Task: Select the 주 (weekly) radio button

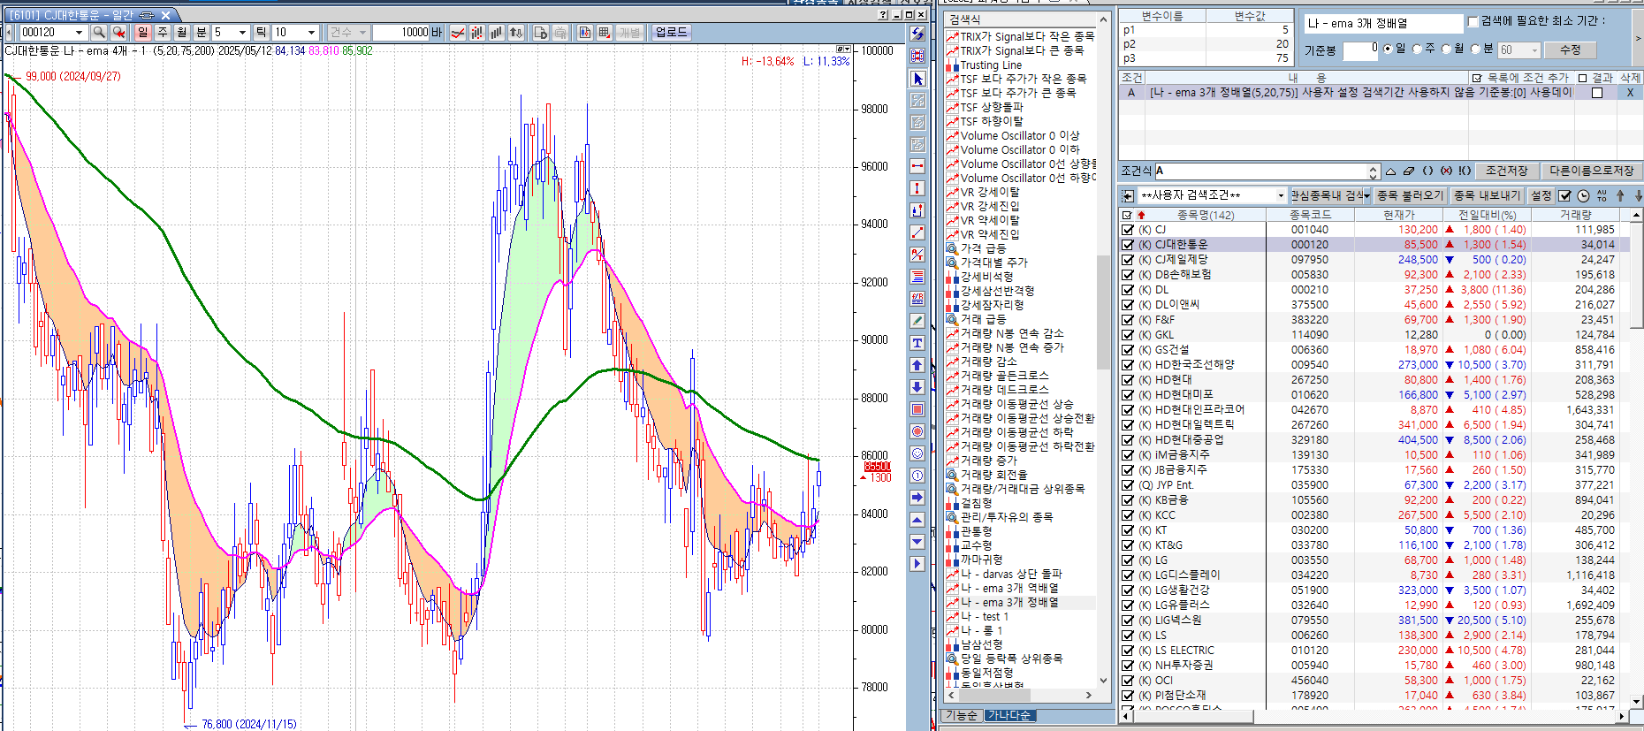Action: pyautogui.click(x=1417, y=49)
